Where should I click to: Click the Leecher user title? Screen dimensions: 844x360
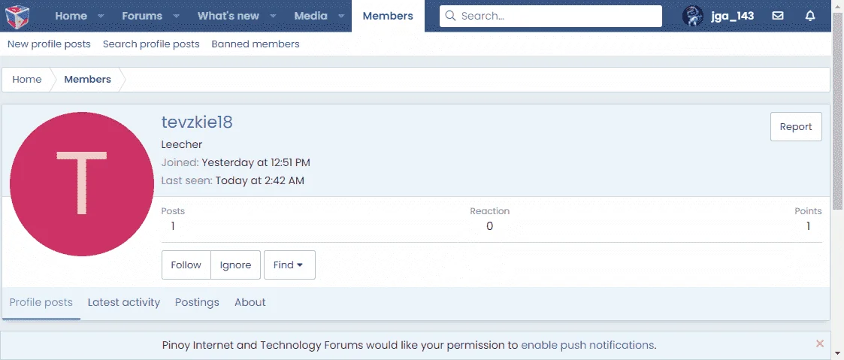click(x=182, y=145)
